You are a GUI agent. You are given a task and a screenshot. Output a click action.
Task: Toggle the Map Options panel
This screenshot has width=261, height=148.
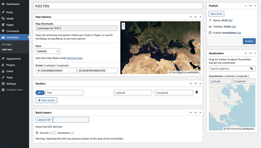pyautogui.click(x=200, y=17)
